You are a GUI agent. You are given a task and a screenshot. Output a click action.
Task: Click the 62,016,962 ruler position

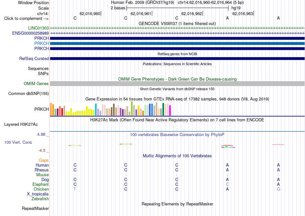(x=192, y=13)
